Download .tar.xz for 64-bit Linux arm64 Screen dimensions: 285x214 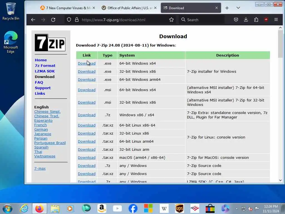coord(87,141)
